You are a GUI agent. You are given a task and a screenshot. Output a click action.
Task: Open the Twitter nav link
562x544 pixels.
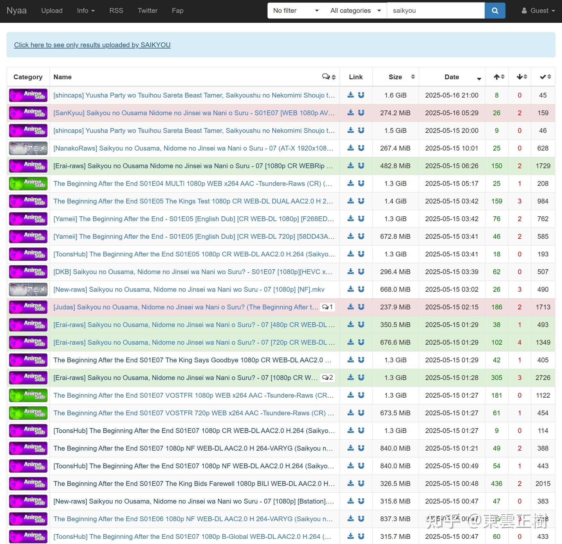[x=148, y=11]
